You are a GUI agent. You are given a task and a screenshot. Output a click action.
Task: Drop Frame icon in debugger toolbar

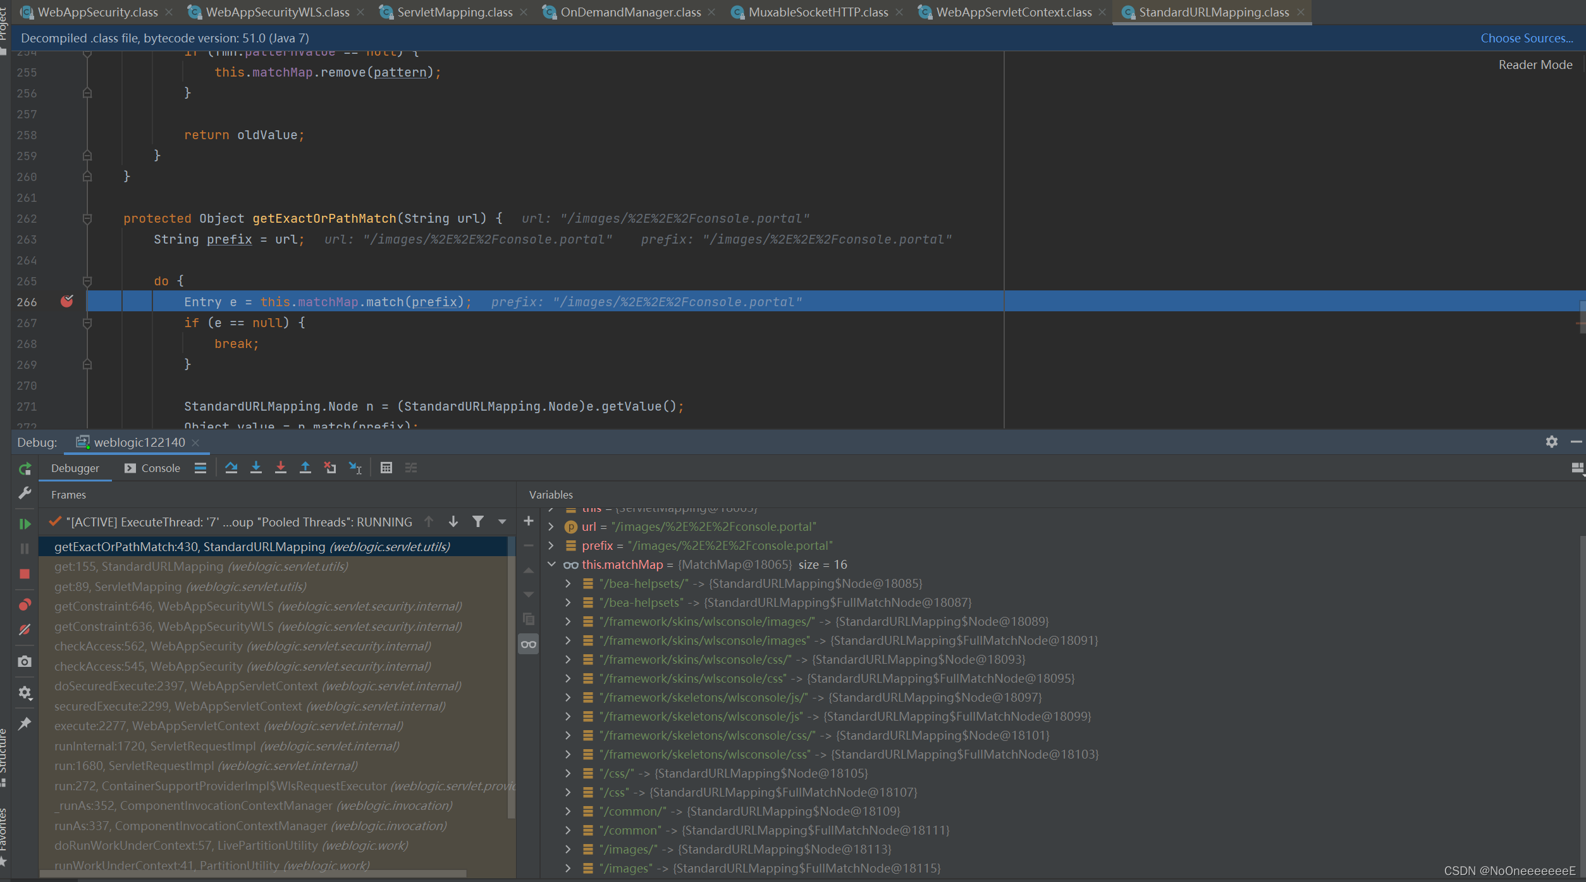(x=330, y=468)
